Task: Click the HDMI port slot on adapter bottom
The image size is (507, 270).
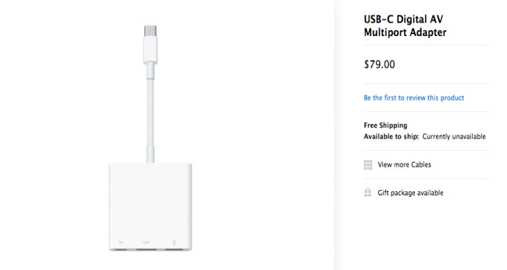Action: click(147, 249)
